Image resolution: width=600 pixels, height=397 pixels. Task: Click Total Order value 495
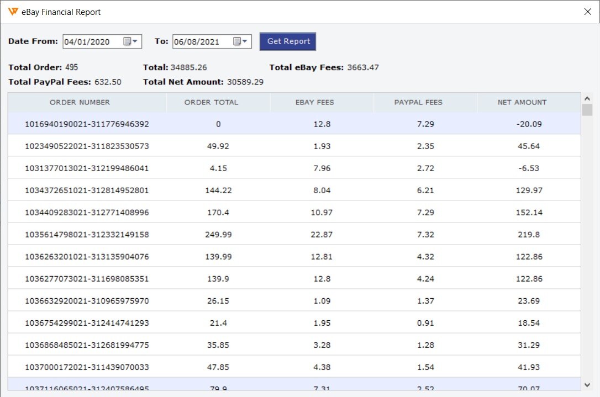tap(72, 67)
